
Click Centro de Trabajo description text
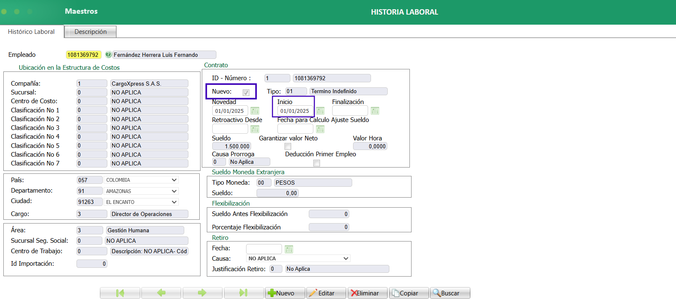point(149,251)
